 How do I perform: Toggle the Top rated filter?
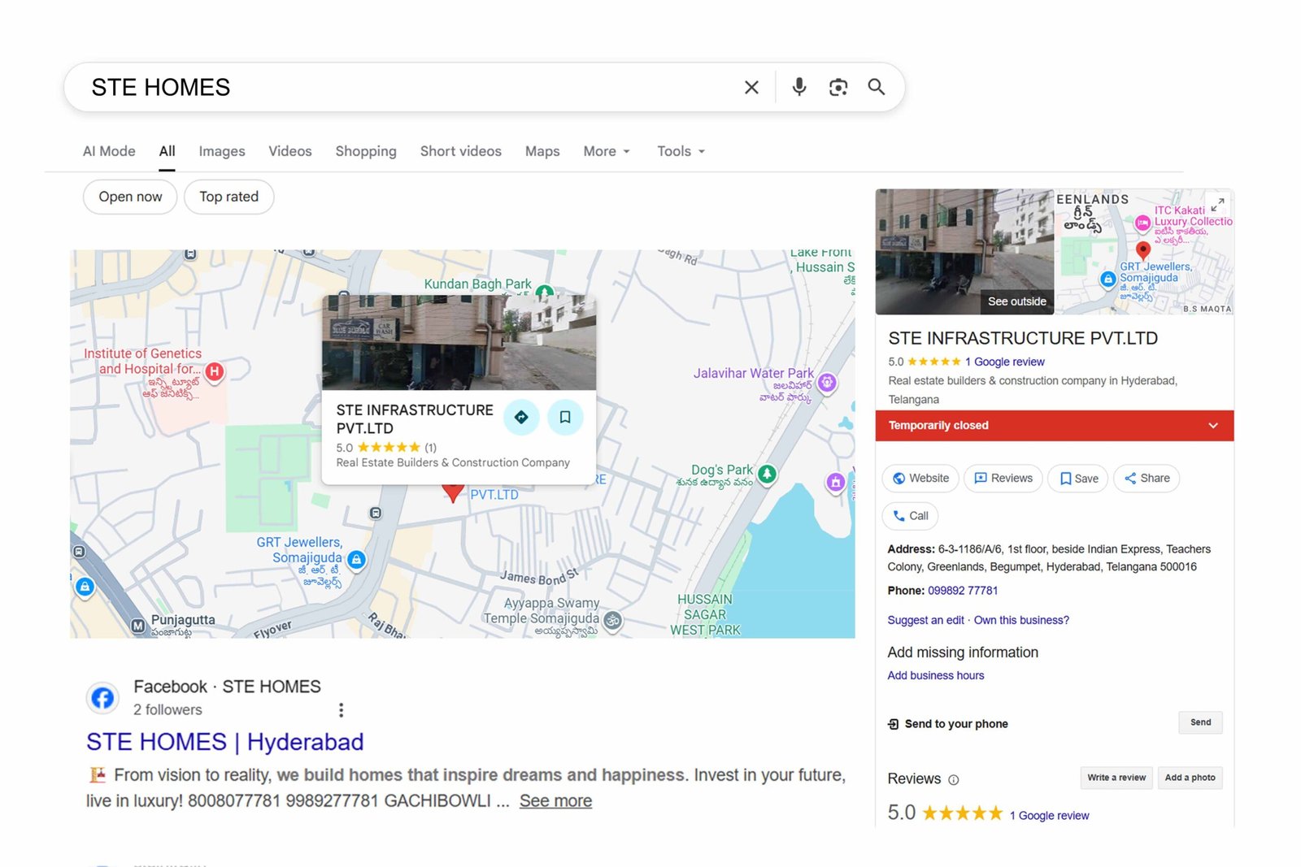pyautogui.click(x=228, y=197)
